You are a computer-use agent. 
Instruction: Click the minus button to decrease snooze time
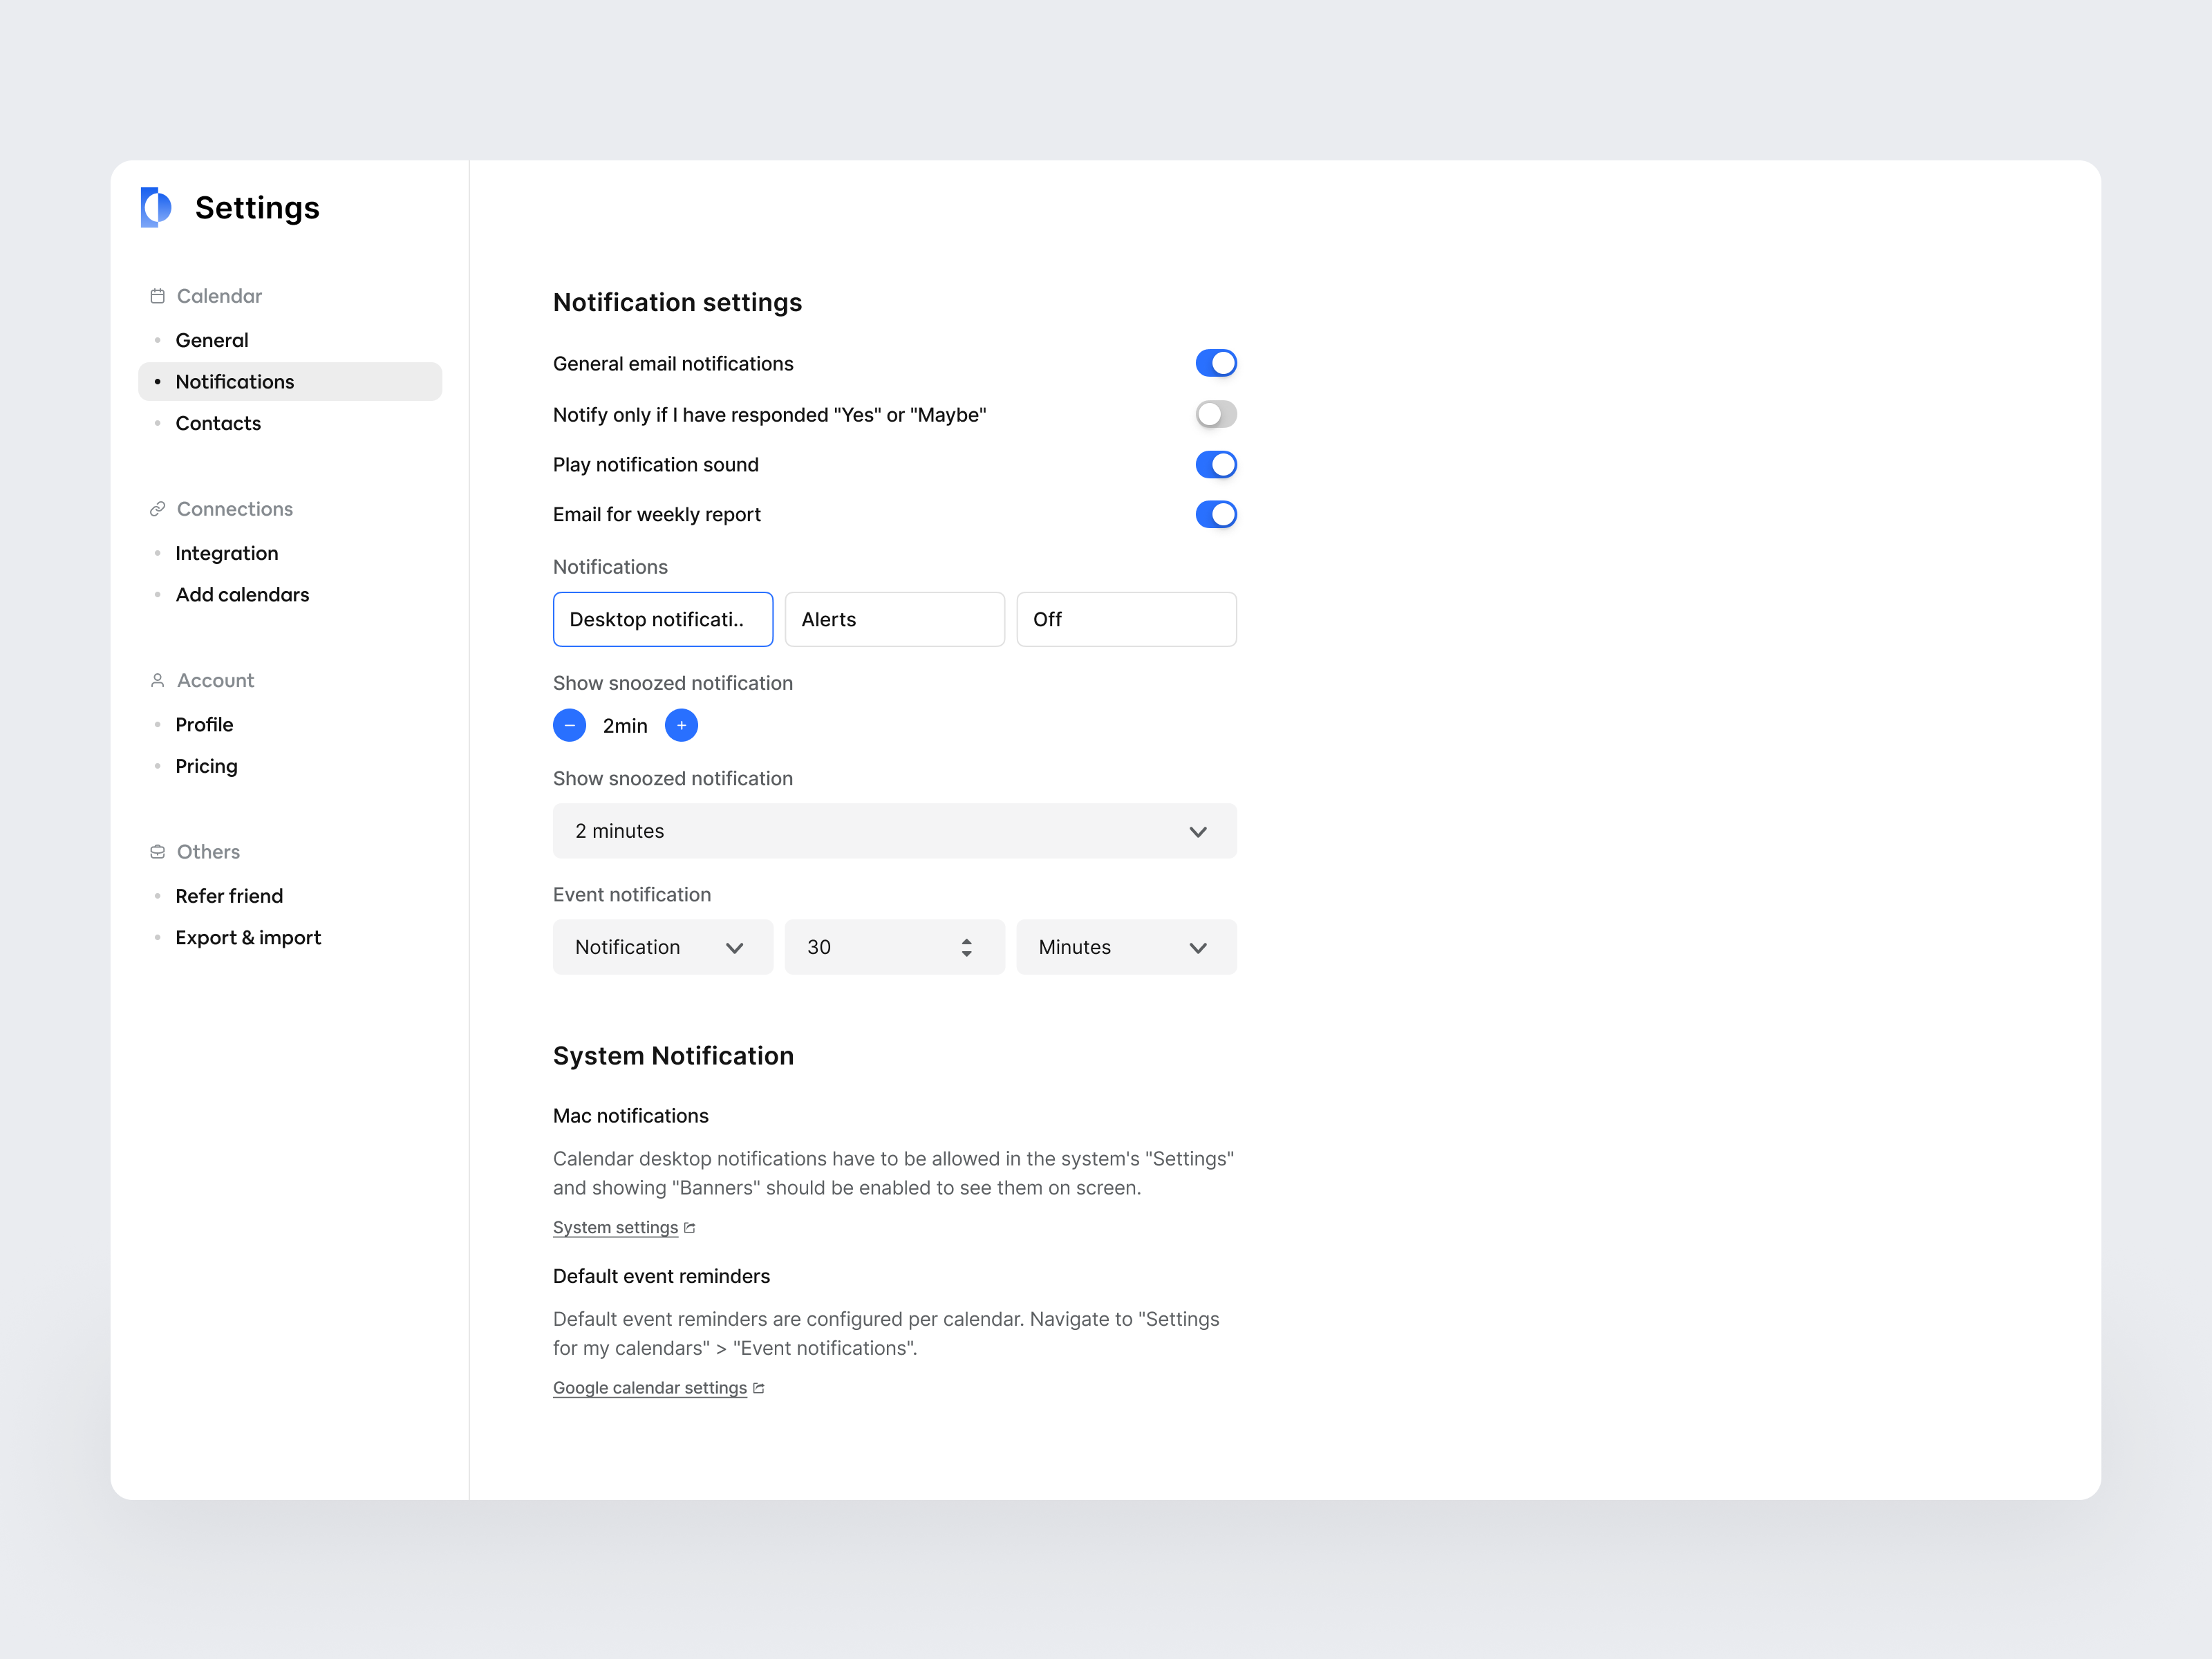(x=570, y=725)
